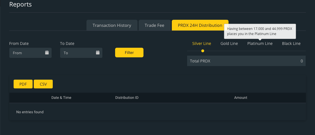This screenshot has width=315, height=135.
Task: Select the Silver Line tier
Action: [x=202, y=43]
